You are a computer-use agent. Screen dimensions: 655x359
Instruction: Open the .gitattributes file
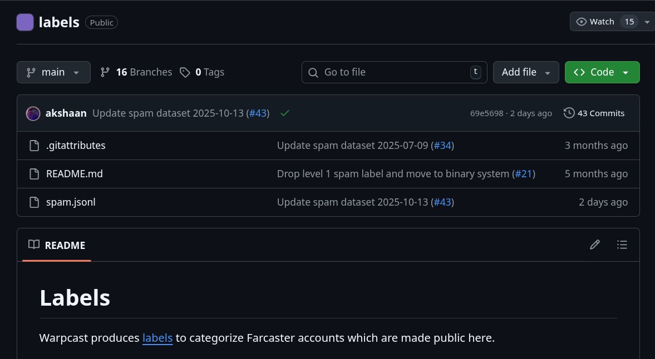(76, 146)
